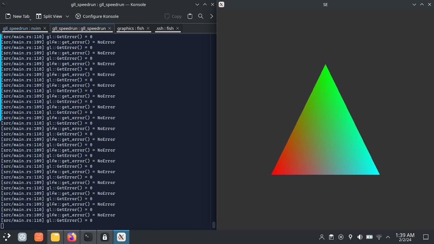
Task: Click the Paste clipboard icon
Action: (190, 16)
